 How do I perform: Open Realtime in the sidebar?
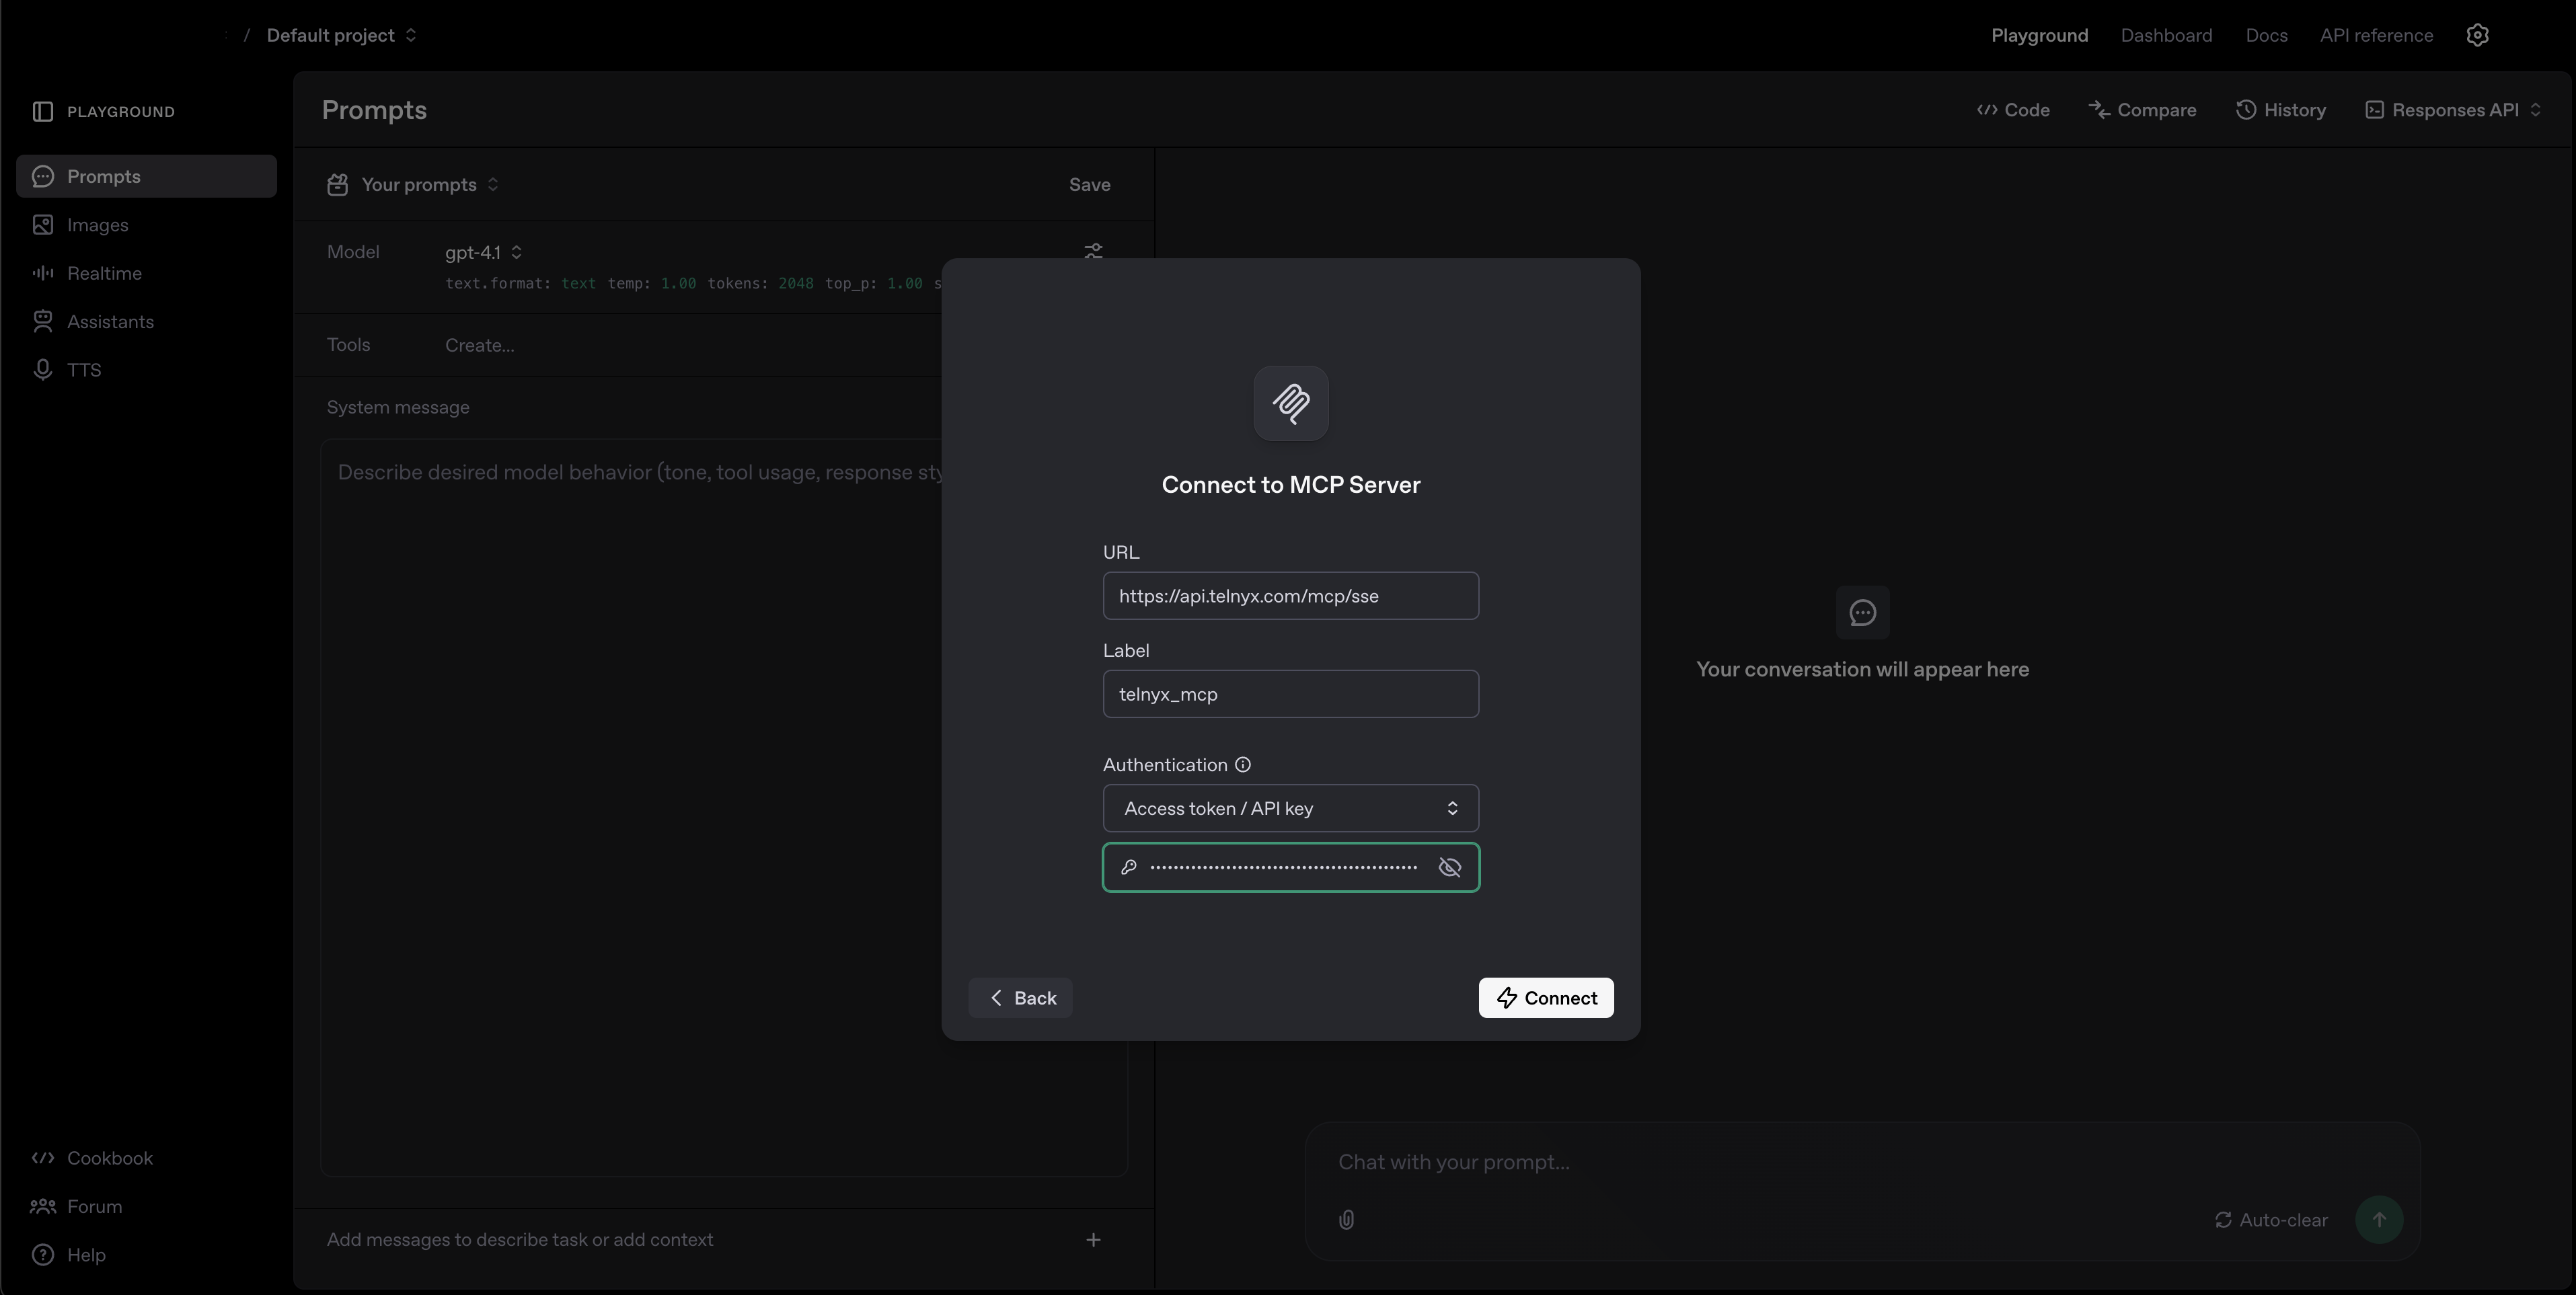click(x=104, y=273)
